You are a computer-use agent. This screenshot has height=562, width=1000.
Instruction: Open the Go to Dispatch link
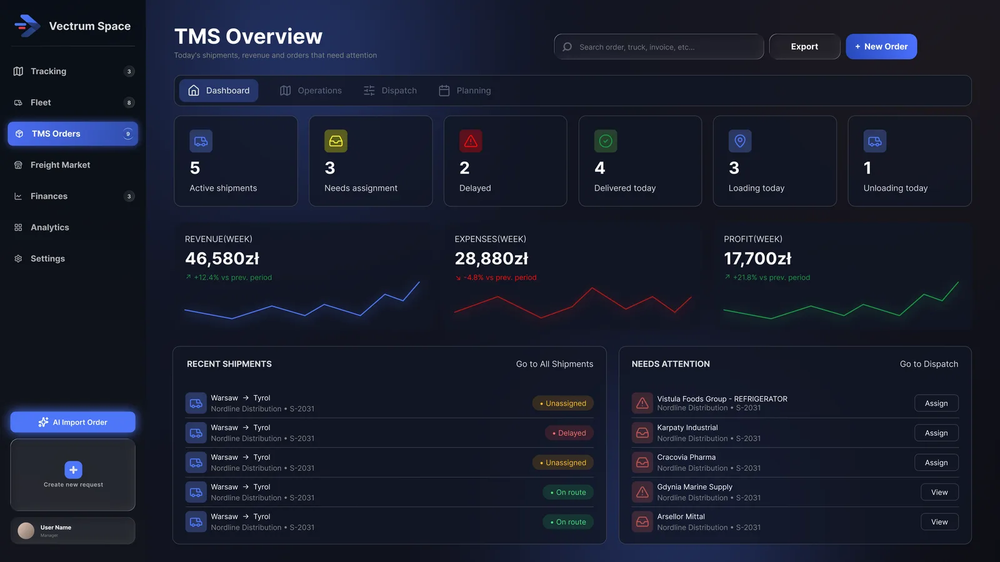tap(929, 364)
